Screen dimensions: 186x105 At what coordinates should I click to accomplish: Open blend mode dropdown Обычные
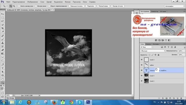pos(153,51)
